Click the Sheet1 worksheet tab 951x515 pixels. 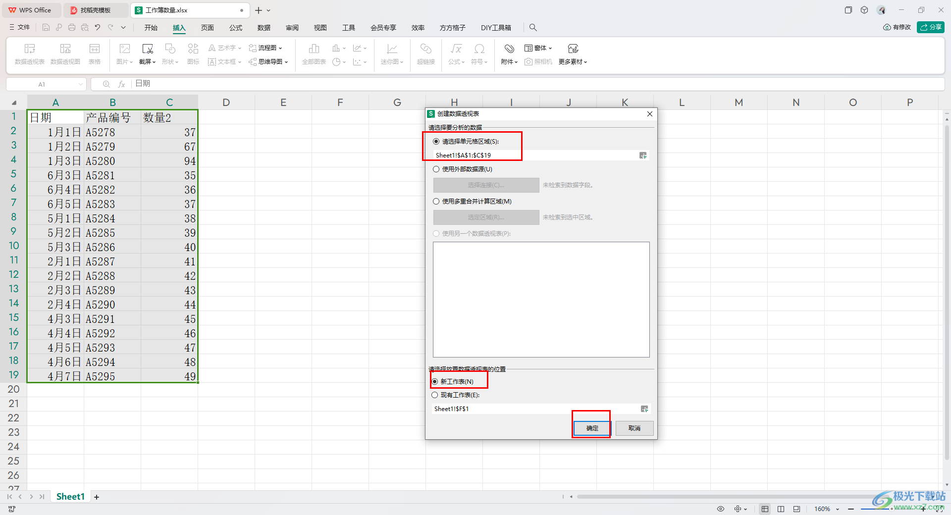pos(70,497)
